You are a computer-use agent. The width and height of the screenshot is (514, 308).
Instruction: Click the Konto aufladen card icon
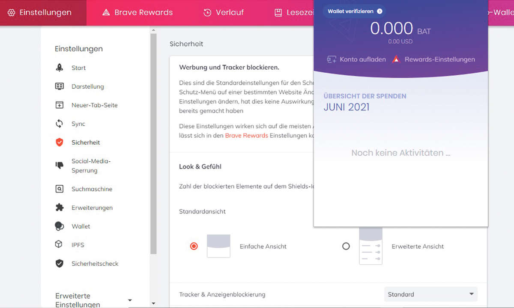[332, 59]
